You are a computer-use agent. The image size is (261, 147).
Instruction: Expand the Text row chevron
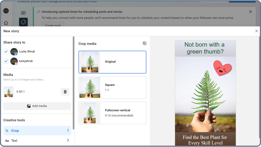(x=68, y=140)
